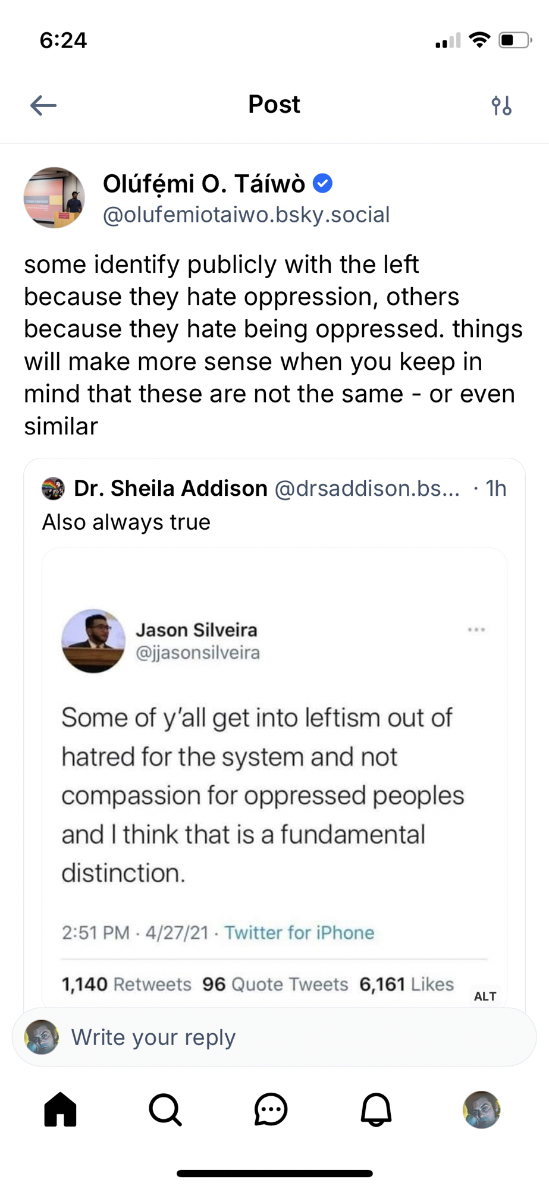549x1189 pixels.
Task: Tap the "Also always true" quoted text
Action: click(126, 522)
